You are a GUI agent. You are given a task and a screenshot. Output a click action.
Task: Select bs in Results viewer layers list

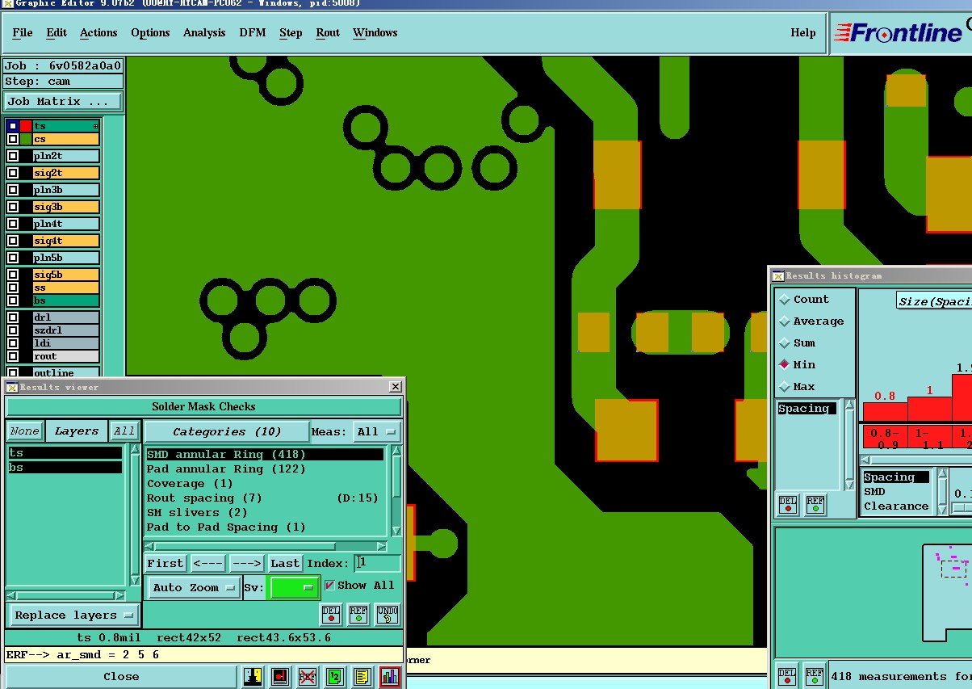pos(65,468)
